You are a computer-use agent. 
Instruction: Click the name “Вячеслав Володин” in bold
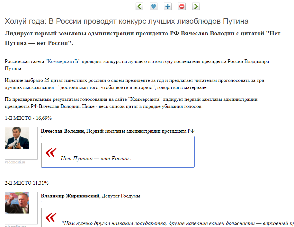(x=63, y=131)
